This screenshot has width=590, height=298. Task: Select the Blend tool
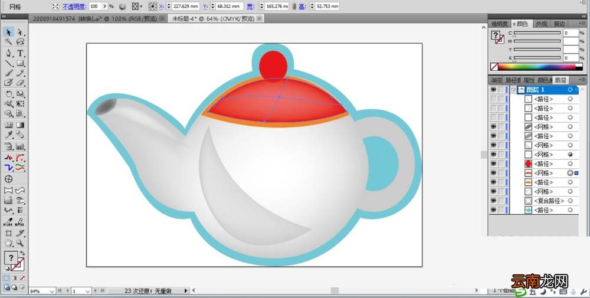[20, 135]
